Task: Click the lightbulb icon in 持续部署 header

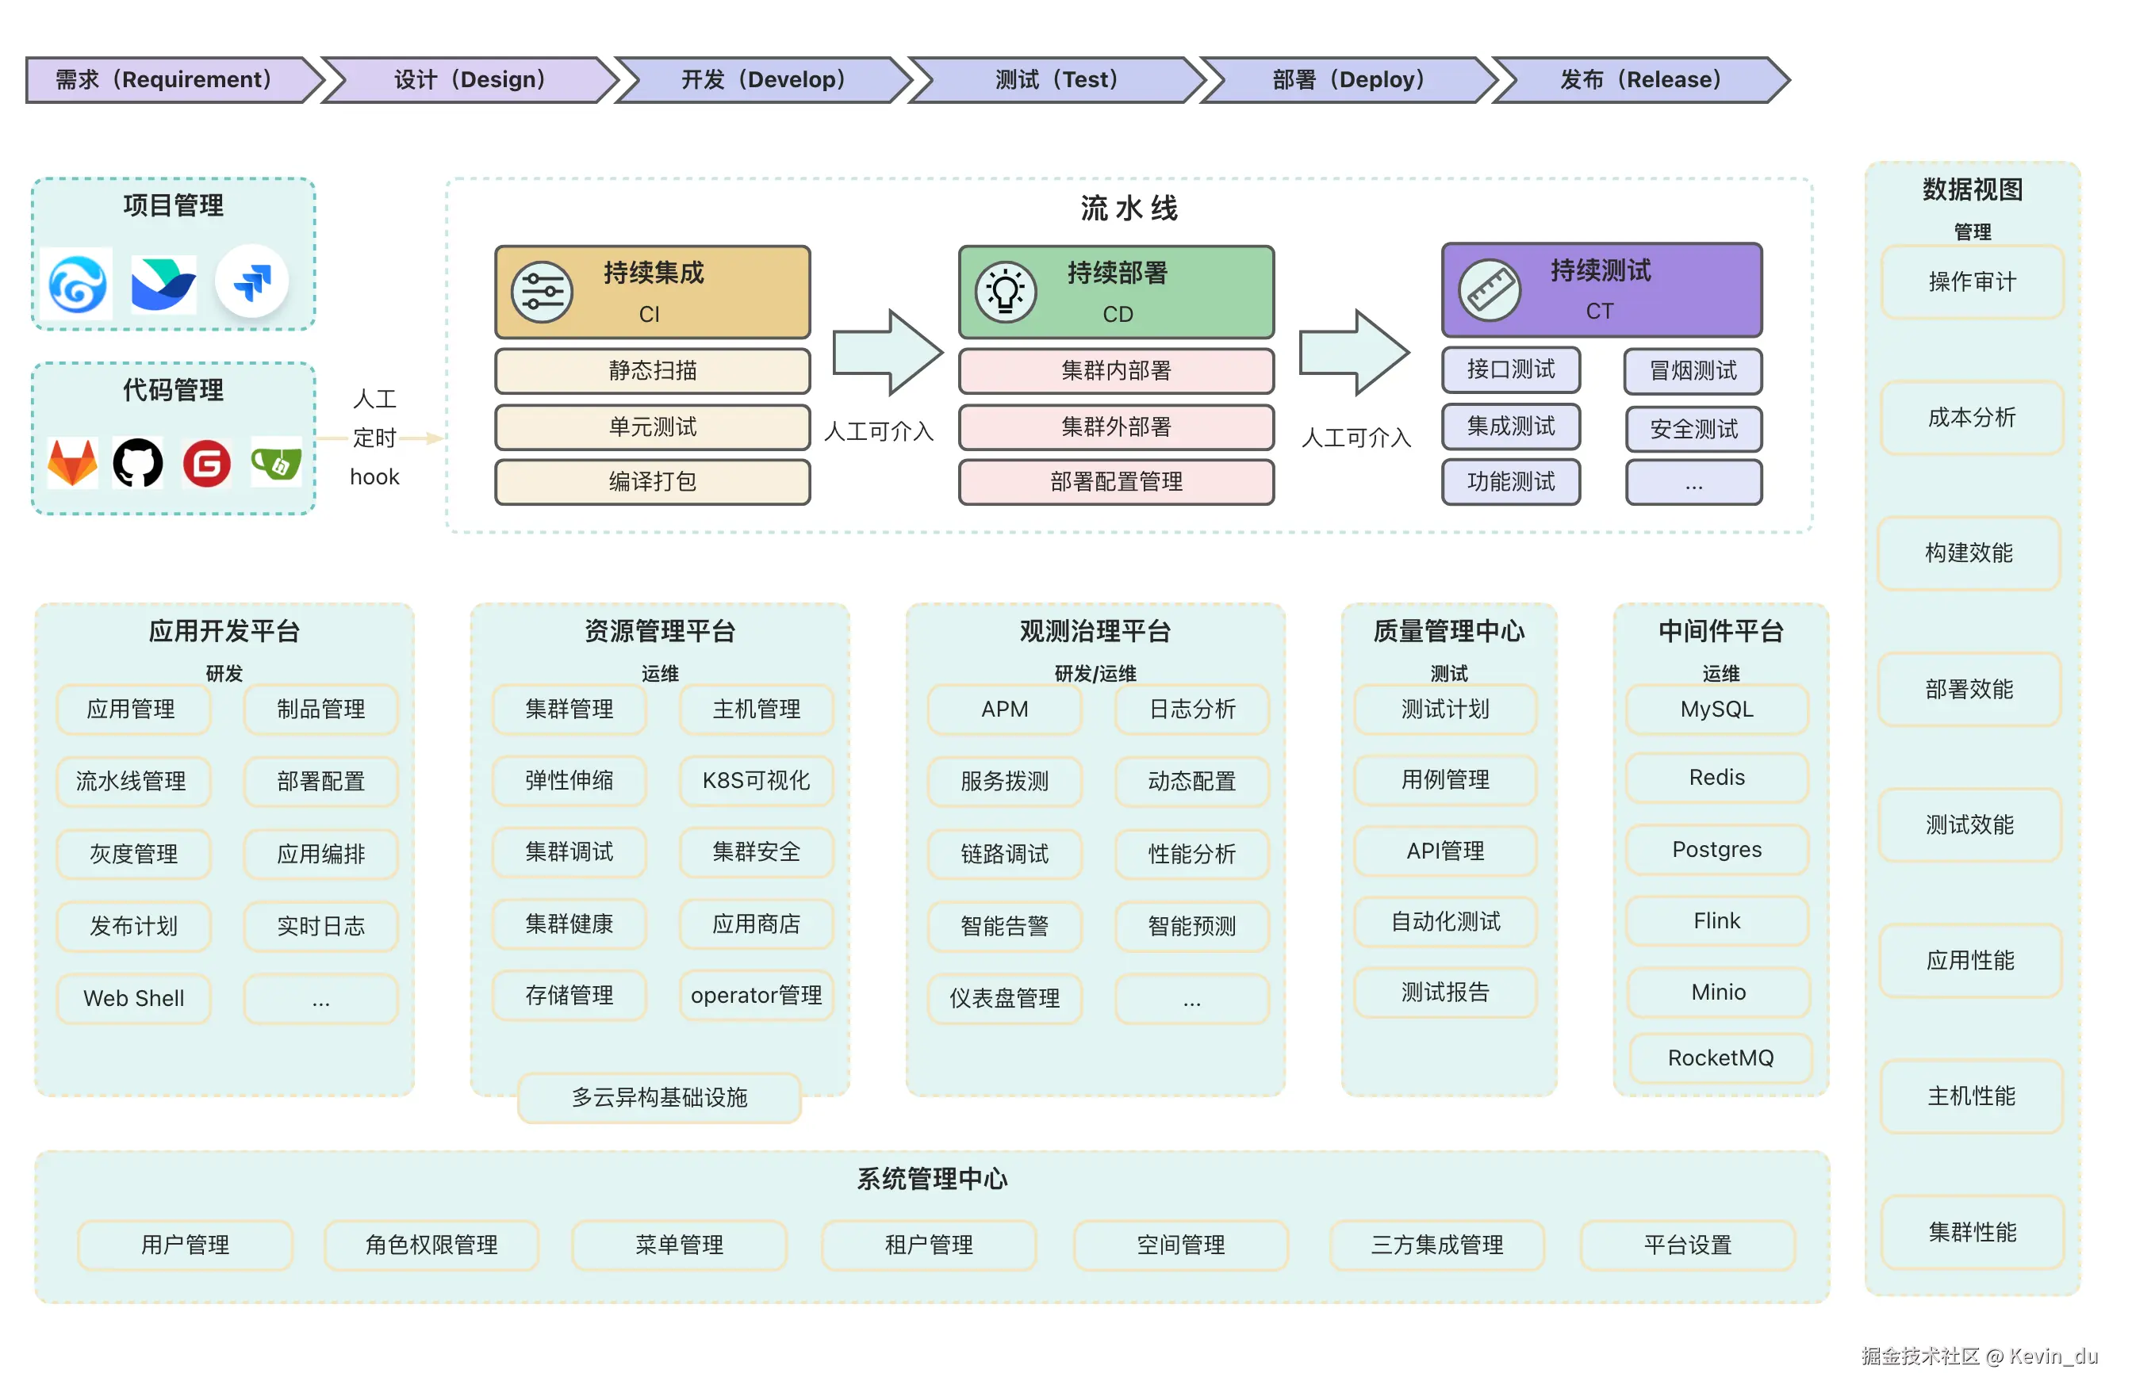Action: tap(1005, 292)
